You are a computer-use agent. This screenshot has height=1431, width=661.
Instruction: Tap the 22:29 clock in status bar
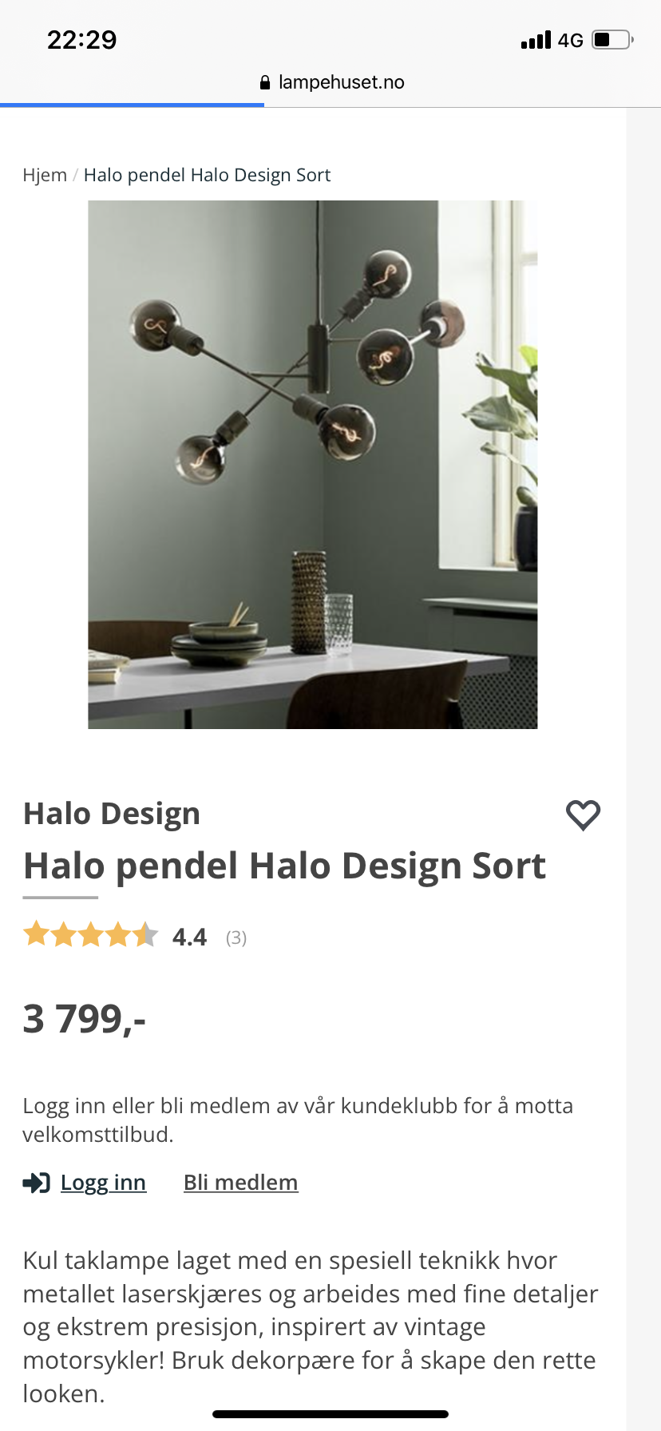(81, 40)
